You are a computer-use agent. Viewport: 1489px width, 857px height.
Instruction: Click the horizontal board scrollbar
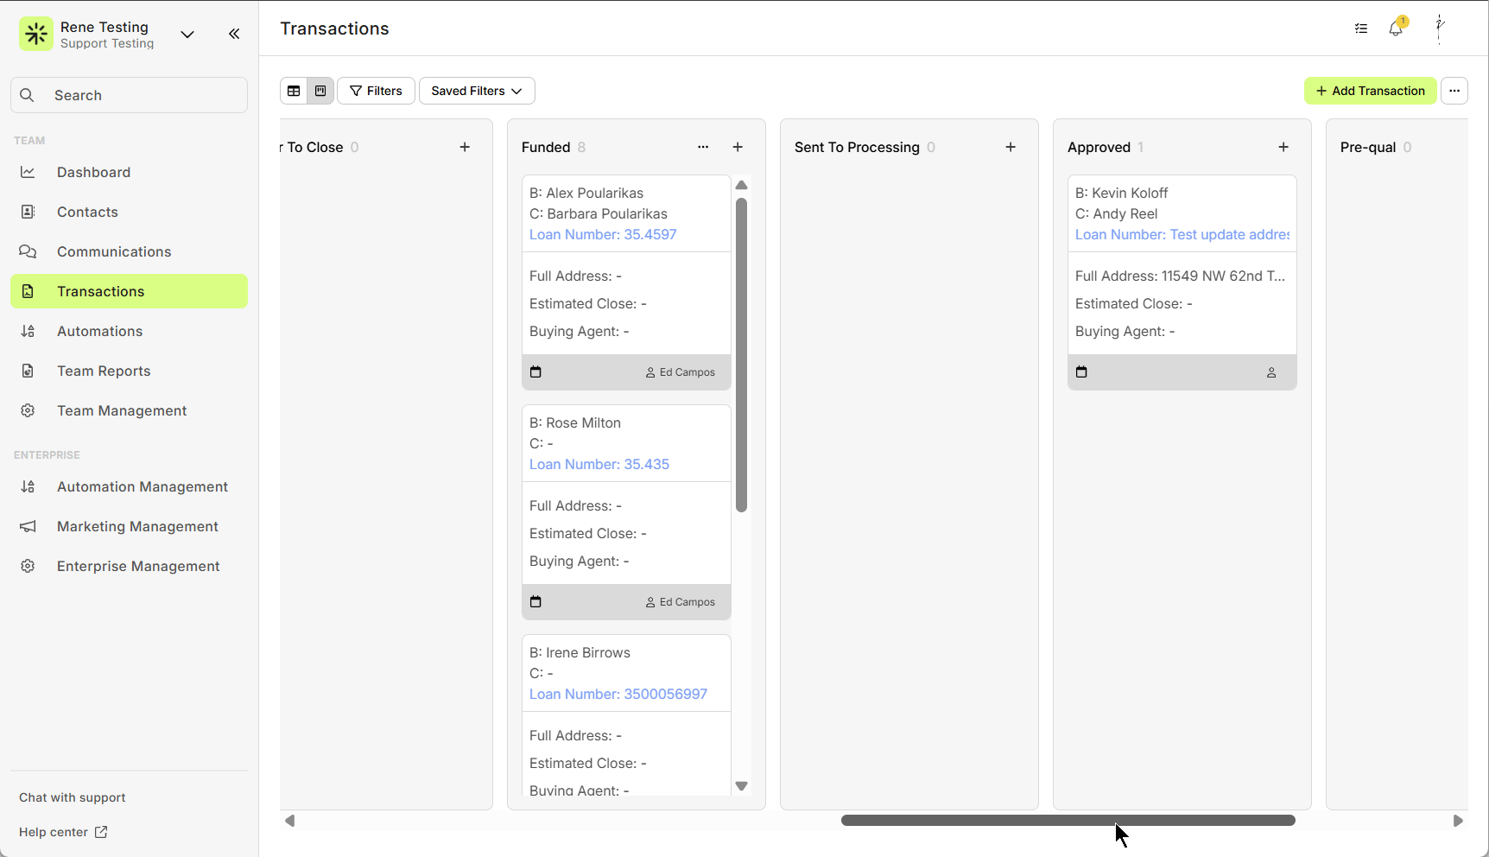pos(1068,820)
